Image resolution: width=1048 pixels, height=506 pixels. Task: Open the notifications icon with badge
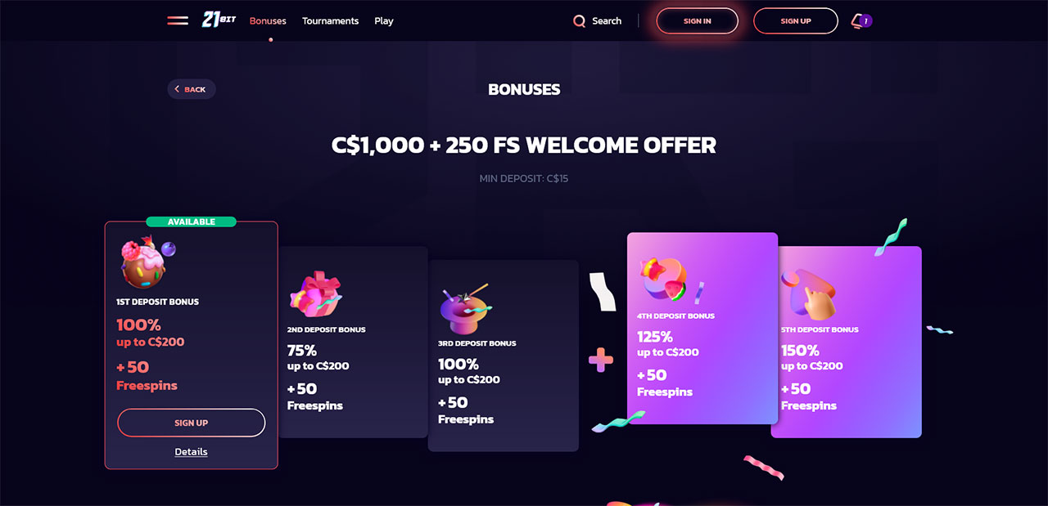click(861, 20)
